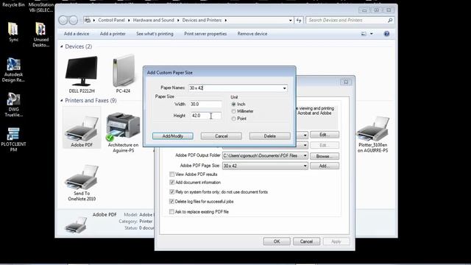Viewport: 471px width, 265px height.
Task: Expand the Control Panel breadcrumb arrow
Action: (x=129, y=20)
